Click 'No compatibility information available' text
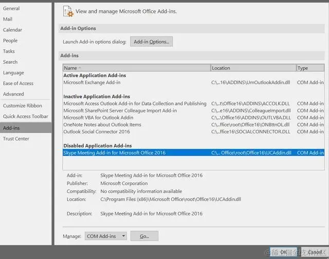Screen dimensions: 329x259 [141, 191]
